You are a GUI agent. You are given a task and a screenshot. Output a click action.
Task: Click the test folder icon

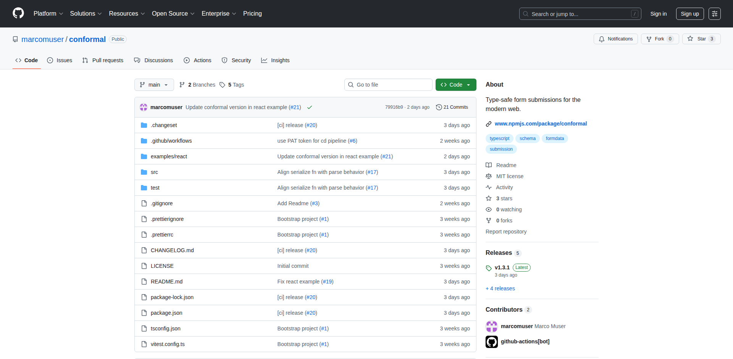click(144, 188)
